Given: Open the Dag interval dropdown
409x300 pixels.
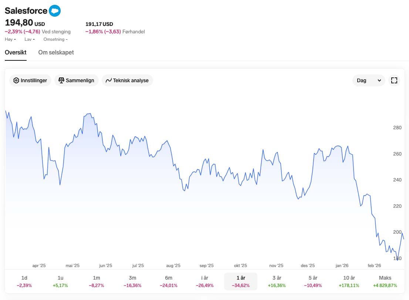Looking at the screenshot, I should click(x=369, y=80).
